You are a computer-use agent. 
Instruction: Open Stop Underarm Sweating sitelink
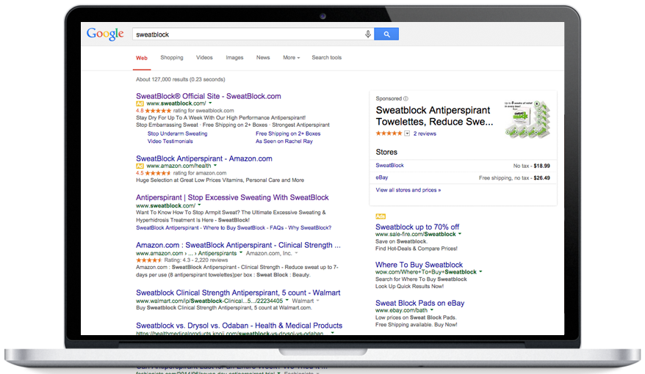coord(177,133)
